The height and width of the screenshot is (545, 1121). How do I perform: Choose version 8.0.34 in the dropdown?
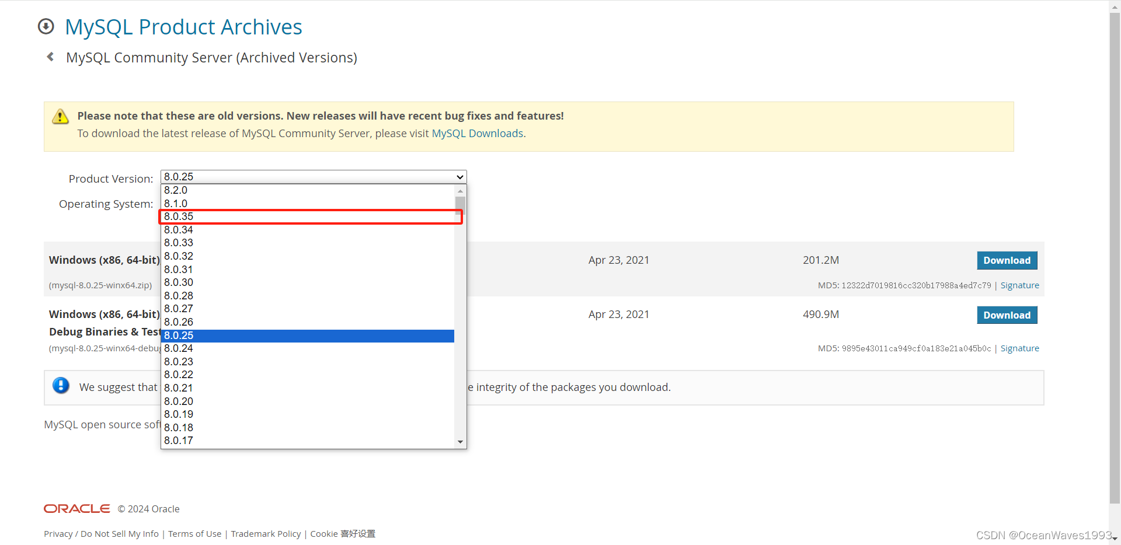[x=308, y=230]
